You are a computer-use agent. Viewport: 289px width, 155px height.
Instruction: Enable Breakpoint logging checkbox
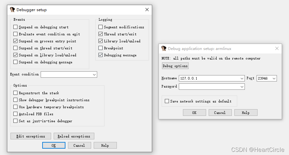click(x=100, y=48)
